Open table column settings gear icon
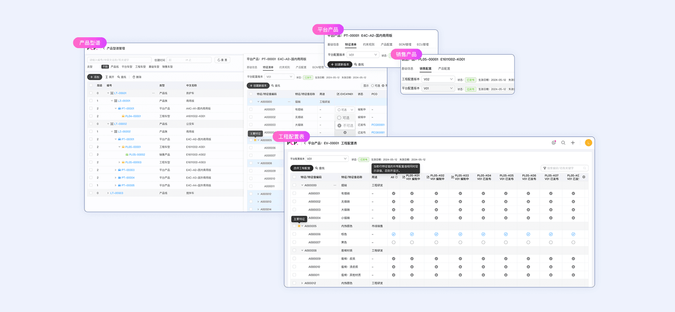Image resolution: width=675 pixels, height=312 pixels. tap(583, 177)
